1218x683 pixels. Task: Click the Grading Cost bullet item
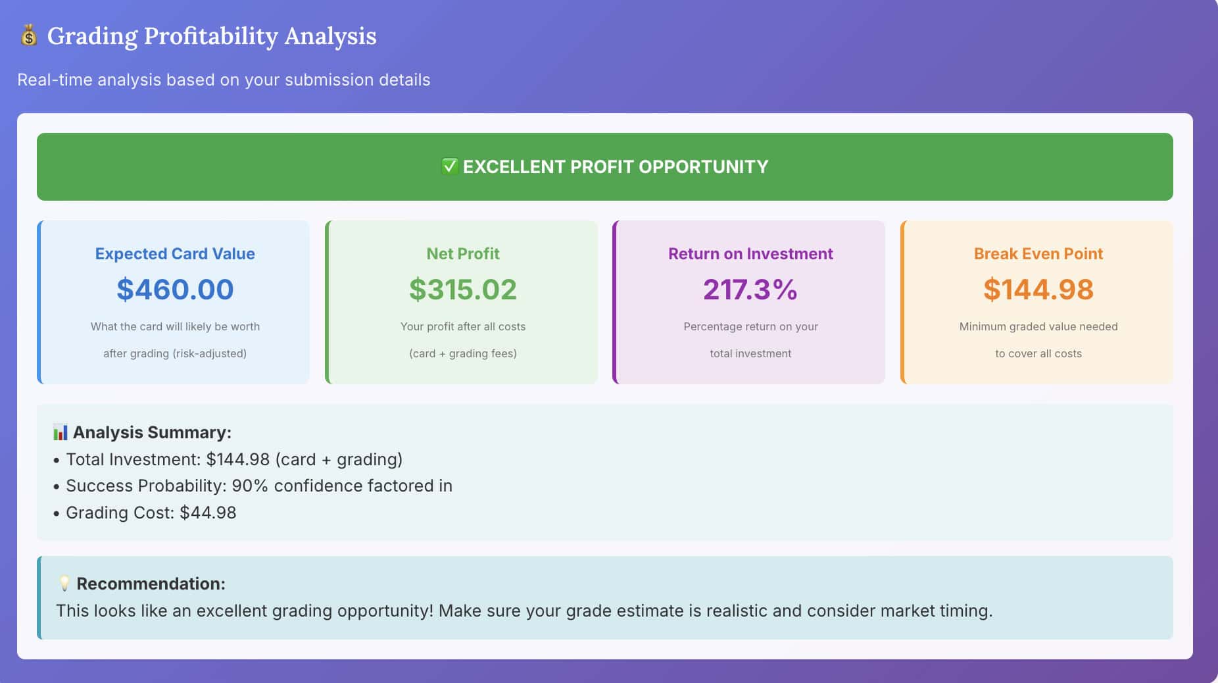151,513
